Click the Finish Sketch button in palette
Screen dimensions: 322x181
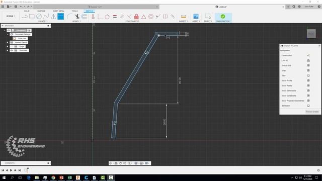pyautogui.click(x=312, y=112)
